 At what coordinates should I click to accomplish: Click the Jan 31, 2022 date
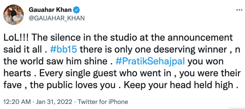tap(54, 102)
